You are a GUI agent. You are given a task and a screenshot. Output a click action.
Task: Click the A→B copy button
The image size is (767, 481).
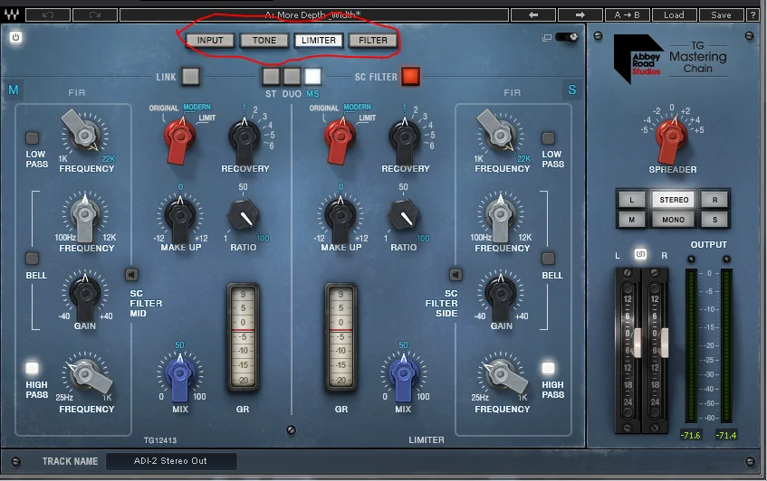click(x=628, y=14)
